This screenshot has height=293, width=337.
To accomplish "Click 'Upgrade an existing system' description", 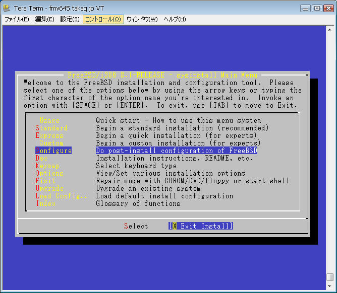I will click(148, 188).
